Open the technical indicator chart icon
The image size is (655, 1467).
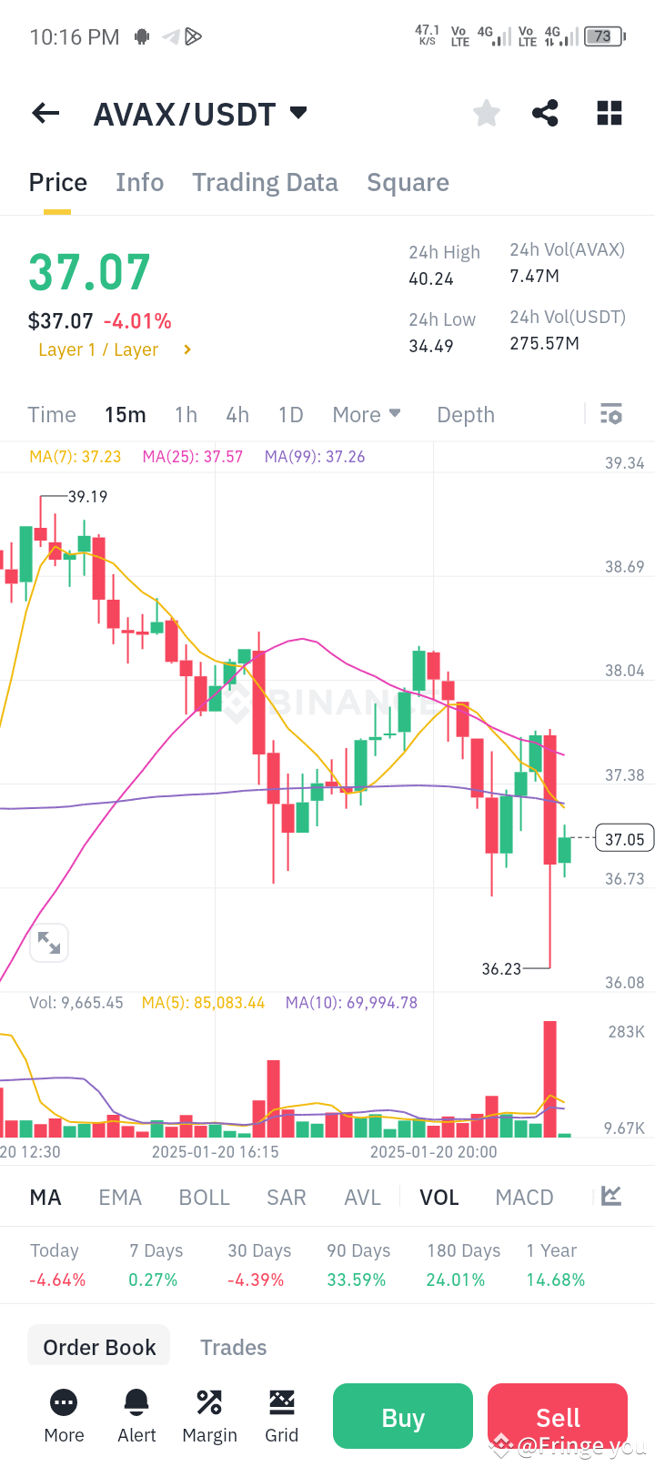610,1197
